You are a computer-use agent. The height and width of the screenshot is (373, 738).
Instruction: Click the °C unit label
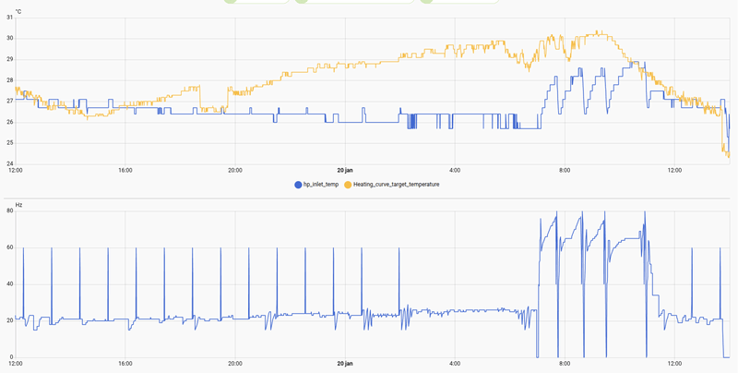click(x=18, y=11)
